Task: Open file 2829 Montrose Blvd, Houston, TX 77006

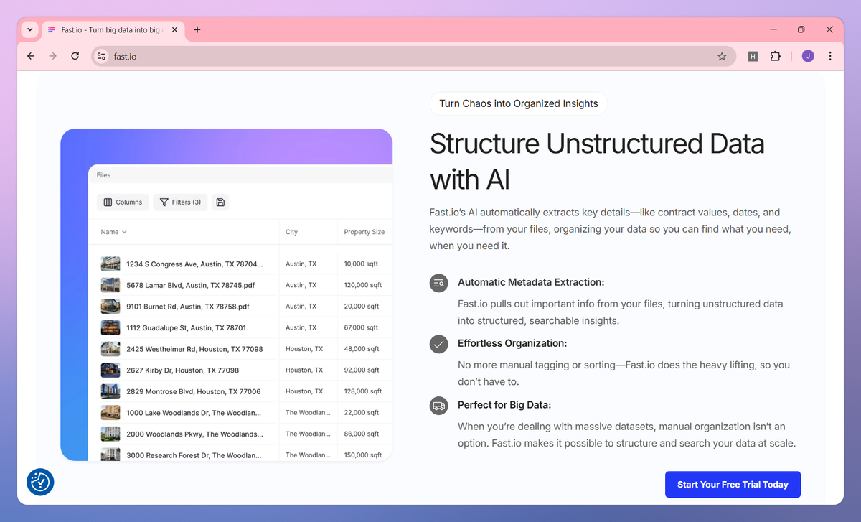Action: point(194,391)
